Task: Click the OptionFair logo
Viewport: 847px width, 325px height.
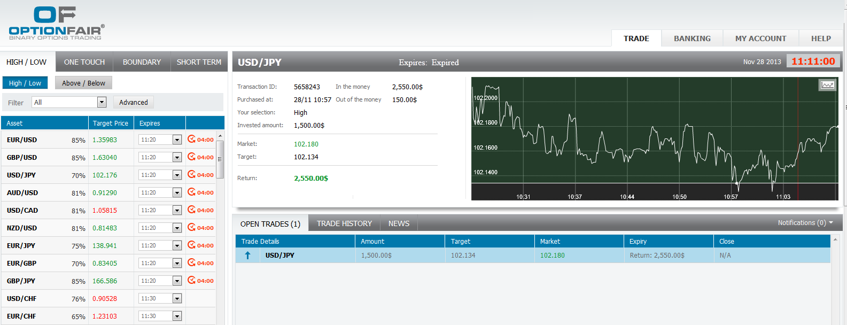Action: pyautogui.click(x=56, y=24)
